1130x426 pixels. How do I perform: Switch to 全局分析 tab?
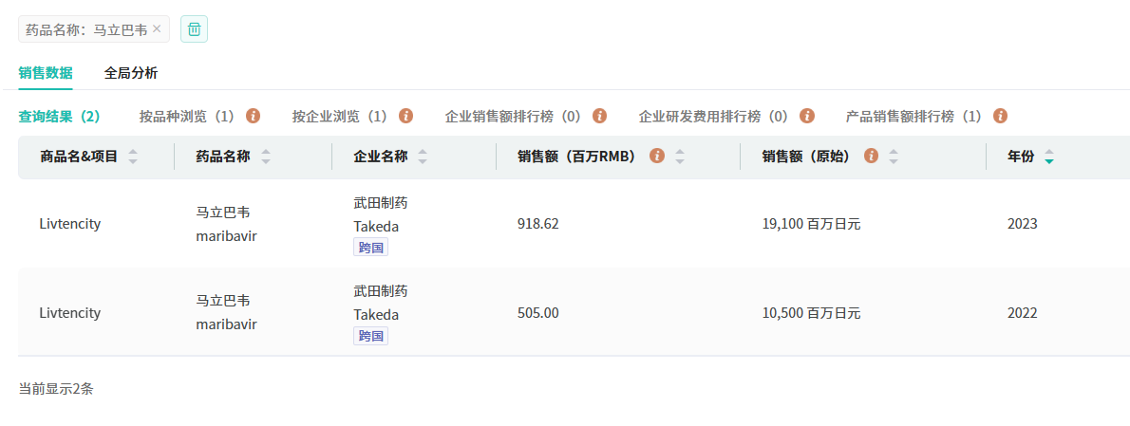coord(131,73)
